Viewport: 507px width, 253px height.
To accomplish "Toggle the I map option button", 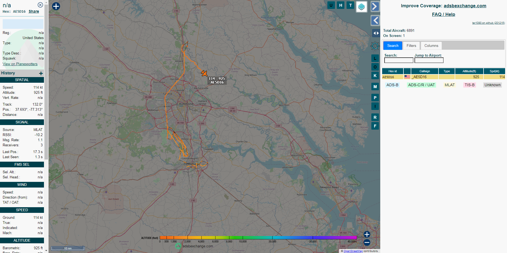I will click(x=375, y=106).
